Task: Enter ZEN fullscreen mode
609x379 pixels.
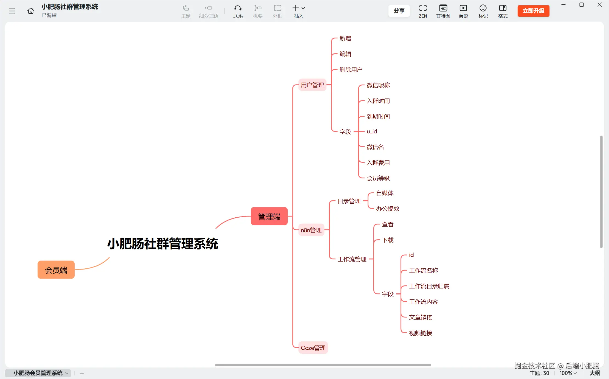Action: pyautogui.click(x=423, y=12)
